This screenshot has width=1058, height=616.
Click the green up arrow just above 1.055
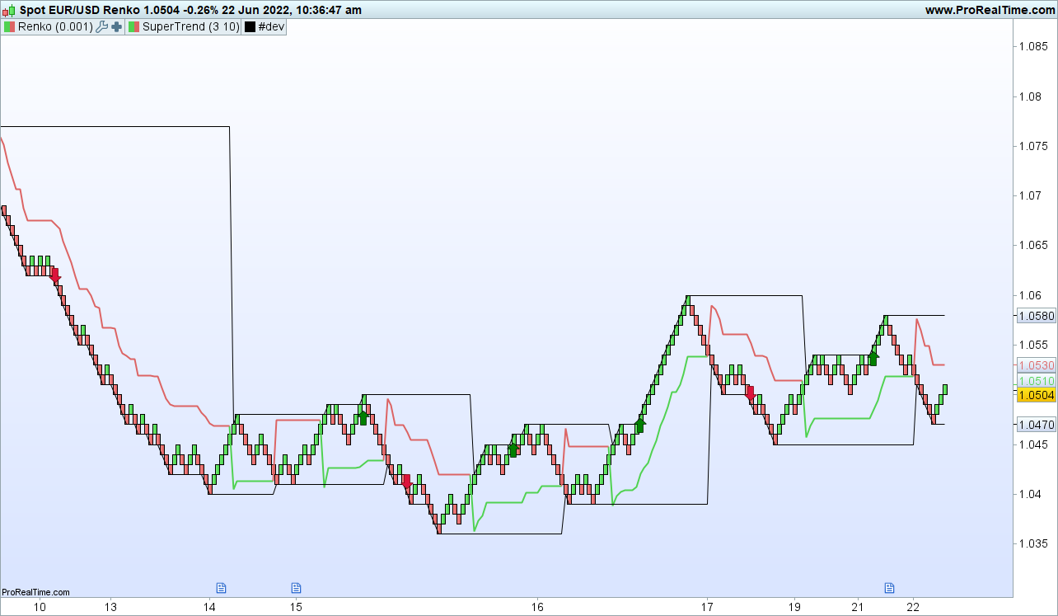[x=873, y=357]
